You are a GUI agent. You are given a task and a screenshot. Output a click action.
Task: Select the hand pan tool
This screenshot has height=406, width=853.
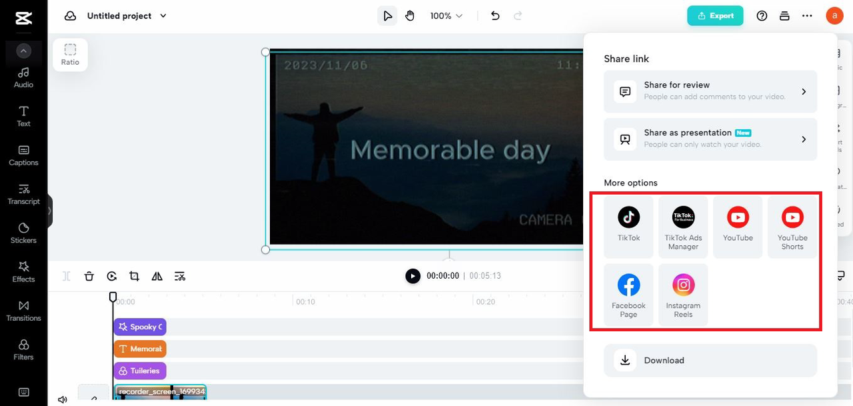coord(410,16)
